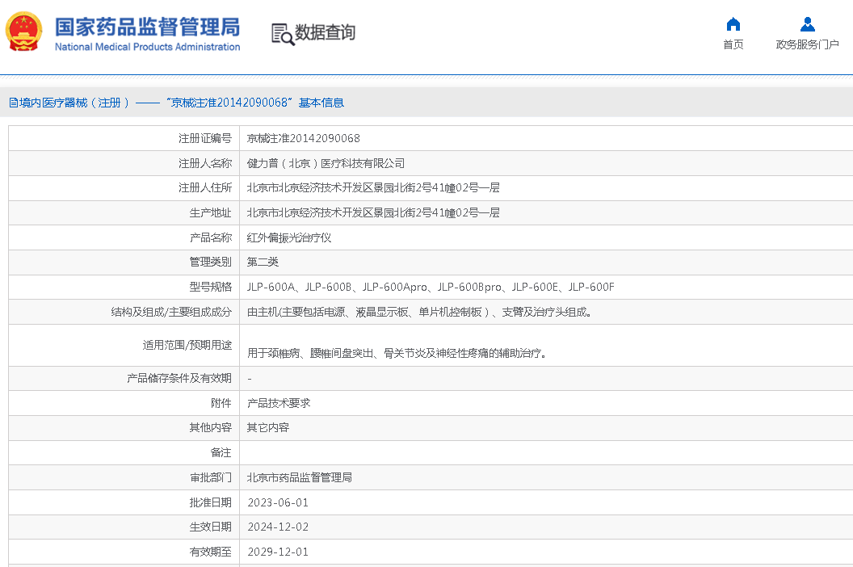This screenshot has width=853, height=567.
Task: Click registrant name 健力普（北京）医疗科技有限公司
Action: pyautogui.click(x=326, y=163)
